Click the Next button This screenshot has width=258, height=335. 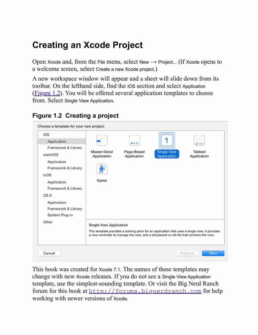point(213,253)
